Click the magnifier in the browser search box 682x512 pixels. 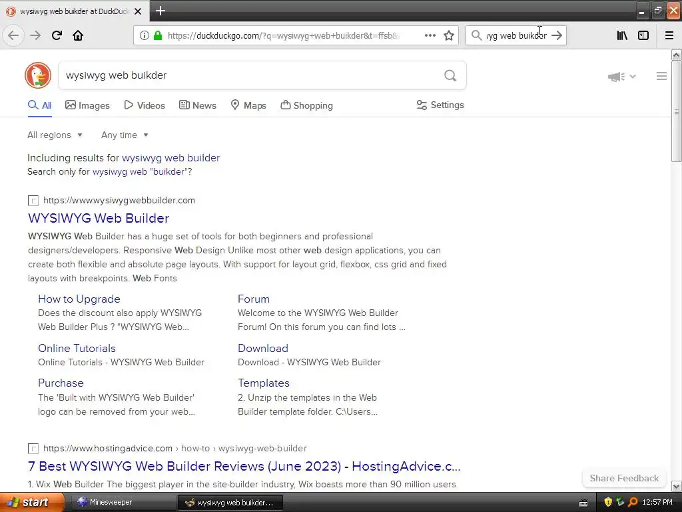coord(477,35)
